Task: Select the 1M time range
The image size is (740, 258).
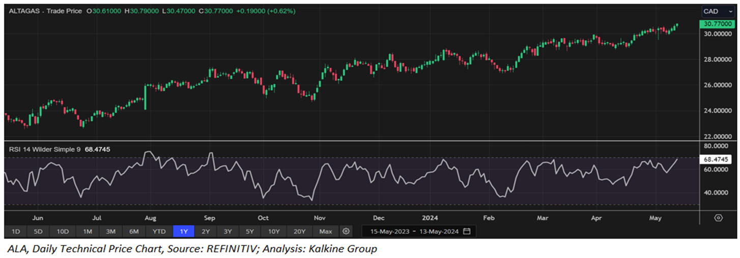Action: [87, 232]
